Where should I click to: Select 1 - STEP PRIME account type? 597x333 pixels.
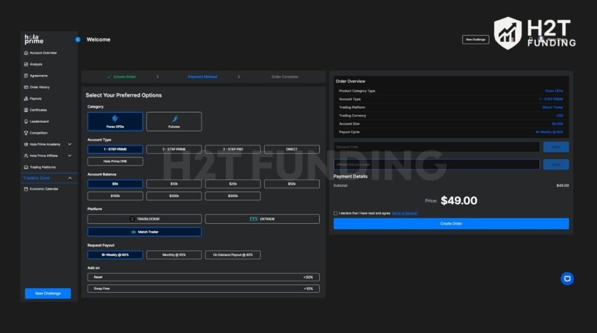coord(115,149)
